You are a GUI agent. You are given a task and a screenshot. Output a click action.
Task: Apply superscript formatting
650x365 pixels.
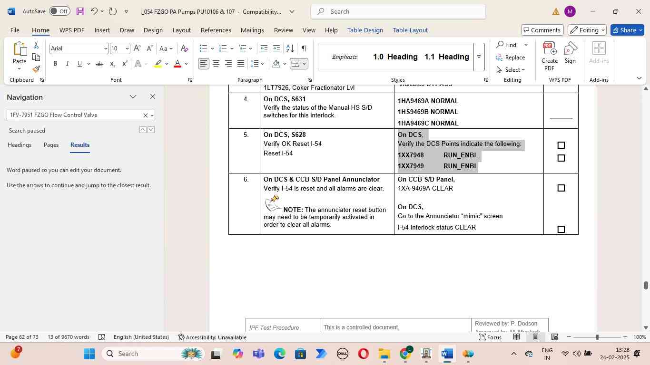coord(125,64)
